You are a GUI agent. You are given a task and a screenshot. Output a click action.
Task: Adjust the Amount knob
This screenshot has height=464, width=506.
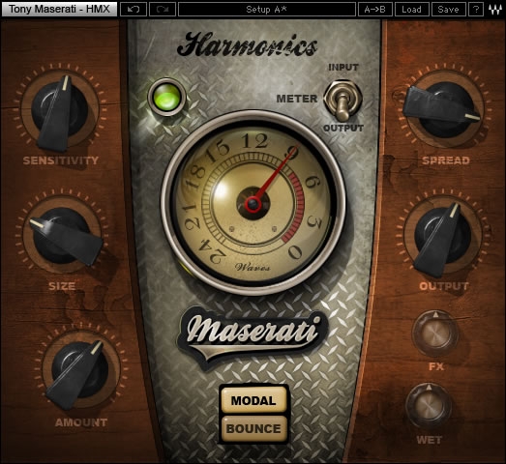(x=80, y=370)
